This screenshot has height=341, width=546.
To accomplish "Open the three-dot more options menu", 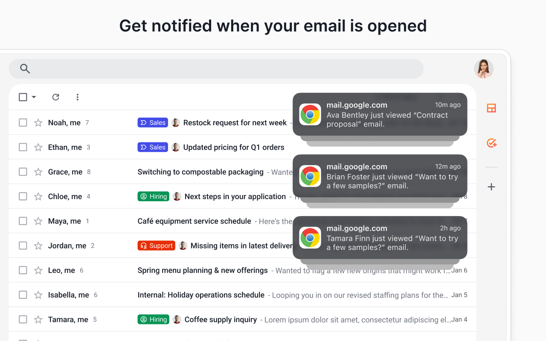I will point(77,97).
